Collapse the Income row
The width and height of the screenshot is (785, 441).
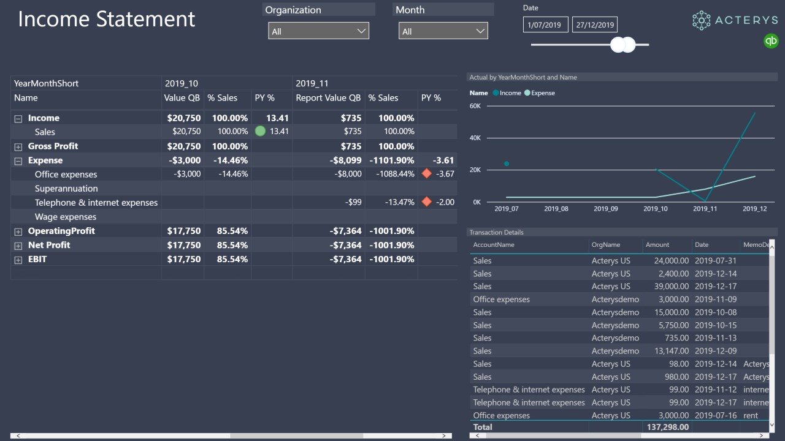(x=18, y=118)
